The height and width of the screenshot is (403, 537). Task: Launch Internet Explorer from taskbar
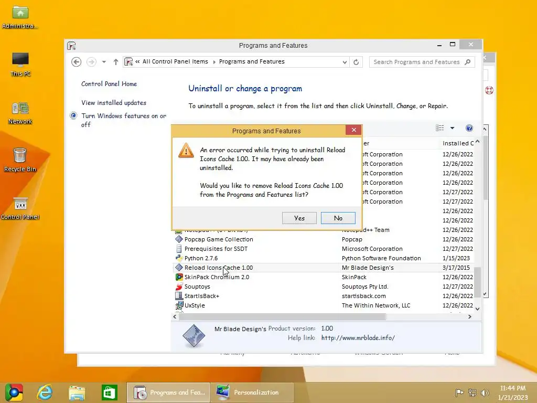[x=45, y=393]
